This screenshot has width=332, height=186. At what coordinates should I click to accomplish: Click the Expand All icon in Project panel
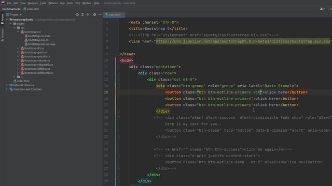82,14
